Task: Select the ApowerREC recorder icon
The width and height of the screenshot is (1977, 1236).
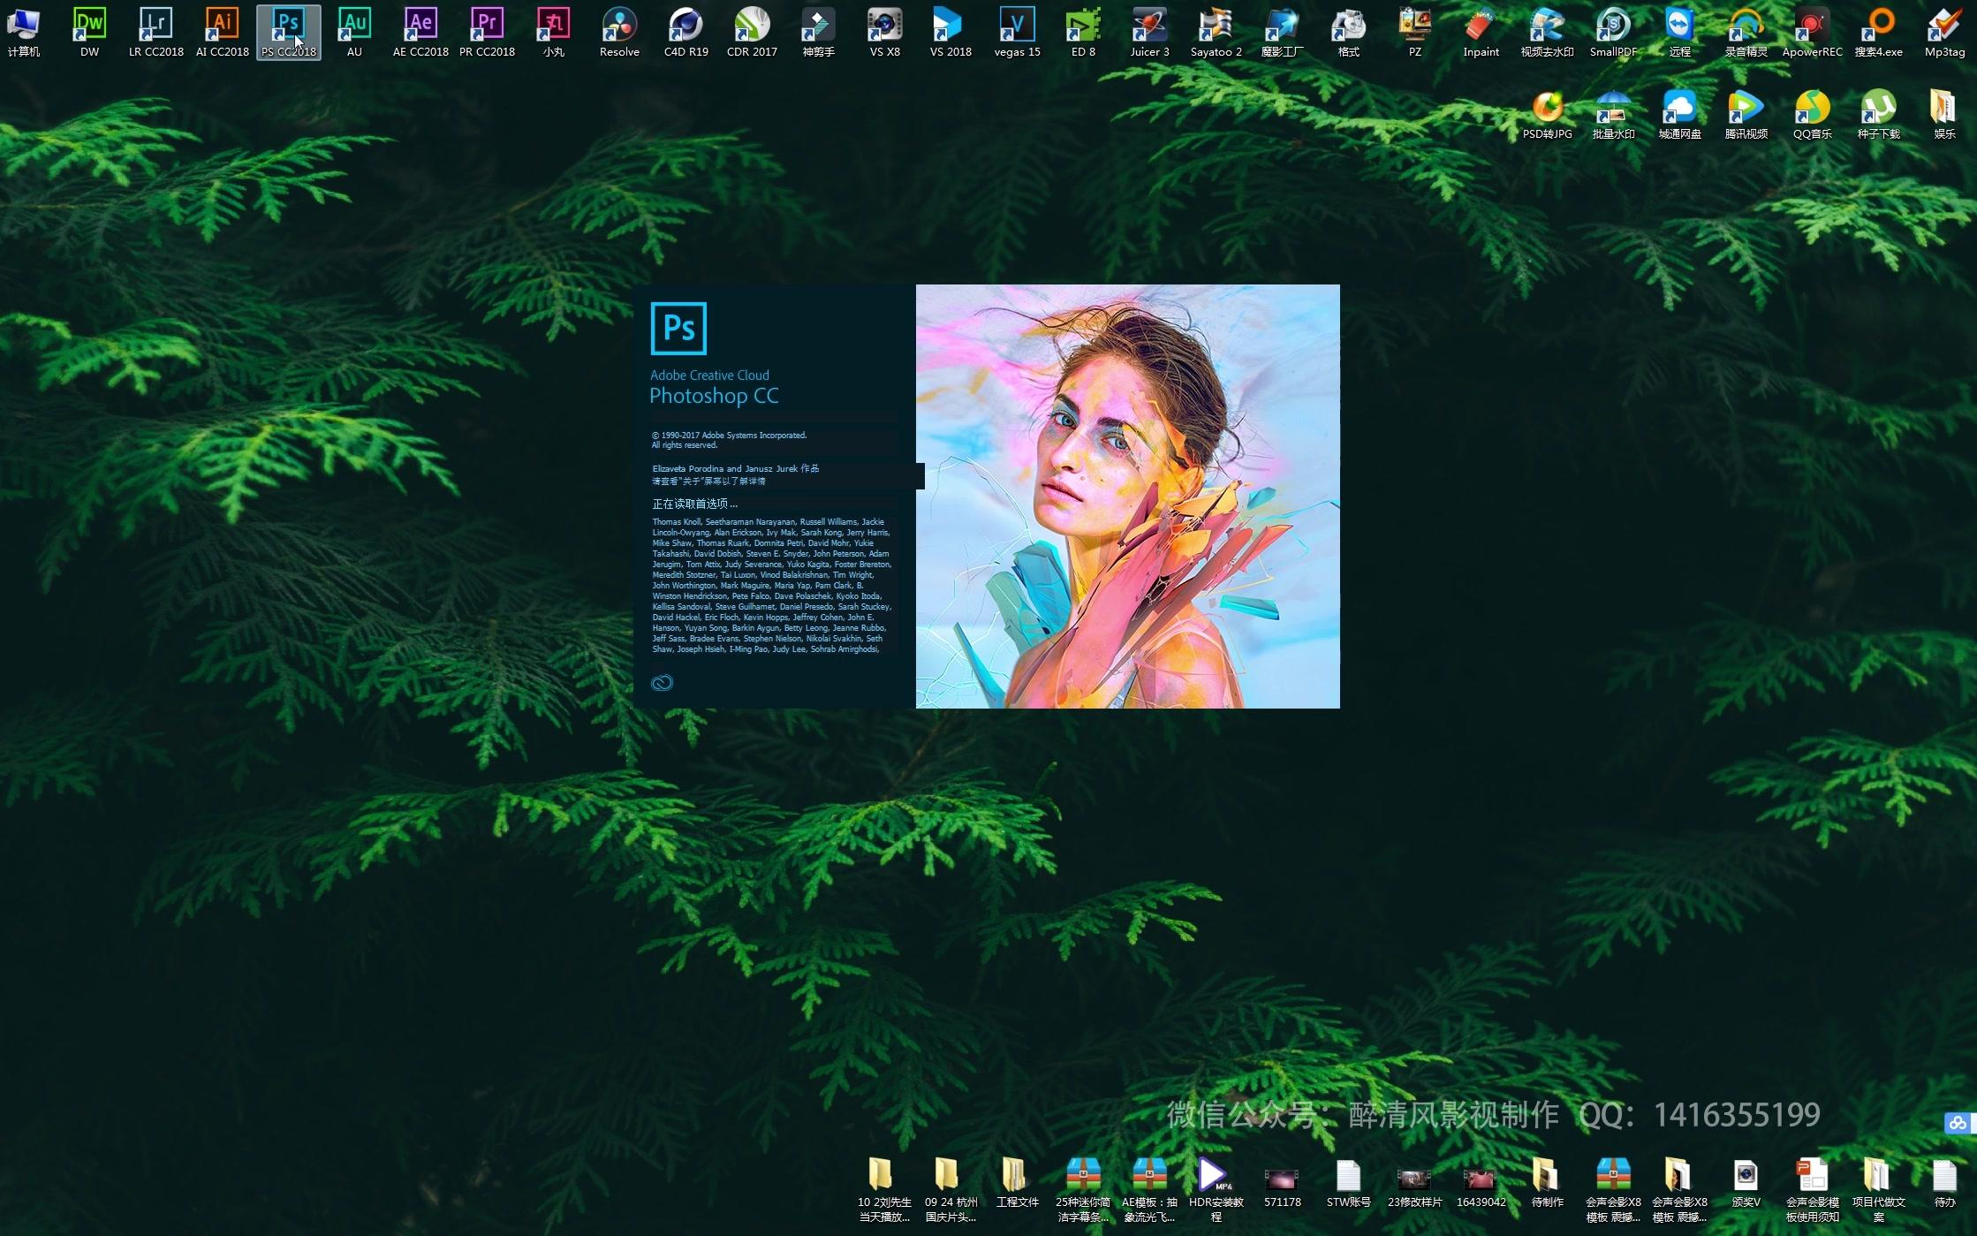Action: pyautogui.click(x=1812, y=27)
